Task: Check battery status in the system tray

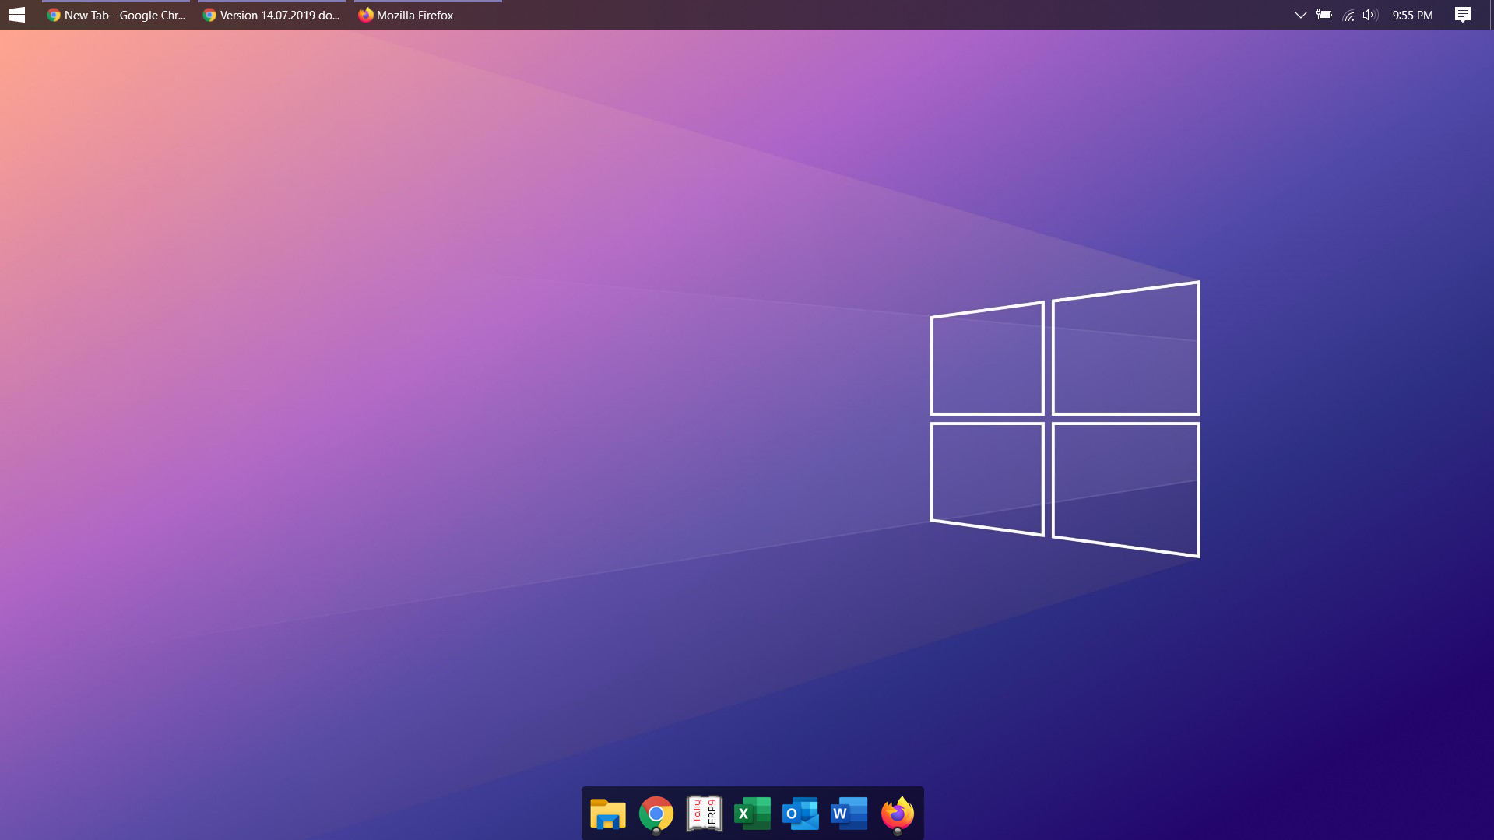Action: [1324, 15]
